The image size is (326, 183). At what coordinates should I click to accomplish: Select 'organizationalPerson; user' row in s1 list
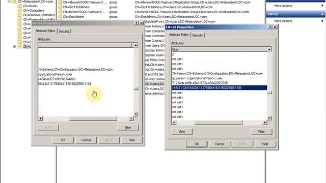(56, 74)
